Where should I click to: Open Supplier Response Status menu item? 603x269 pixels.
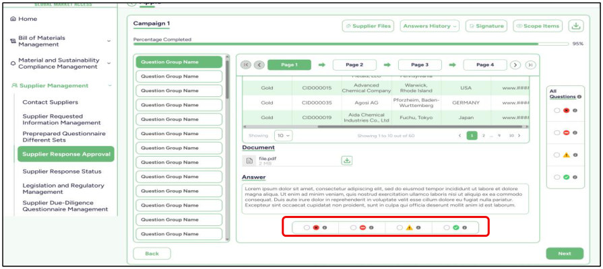pos(62,171)
